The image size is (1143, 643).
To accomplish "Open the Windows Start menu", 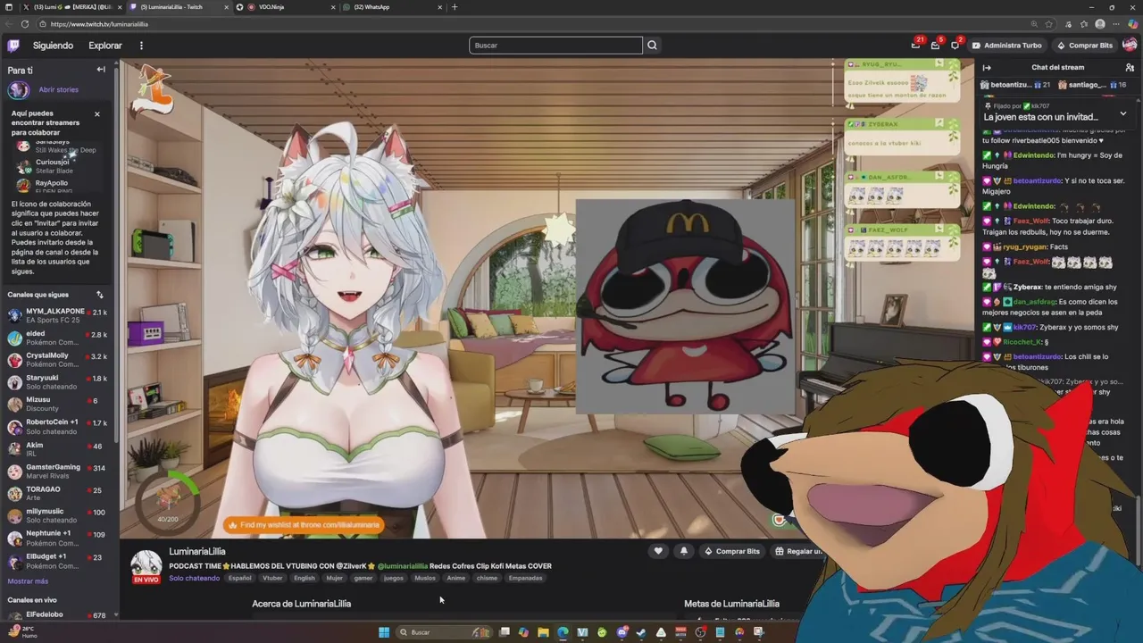I will click(384, 632).
